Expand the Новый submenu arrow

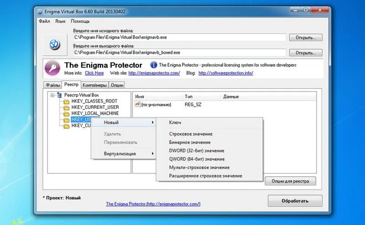152,122
